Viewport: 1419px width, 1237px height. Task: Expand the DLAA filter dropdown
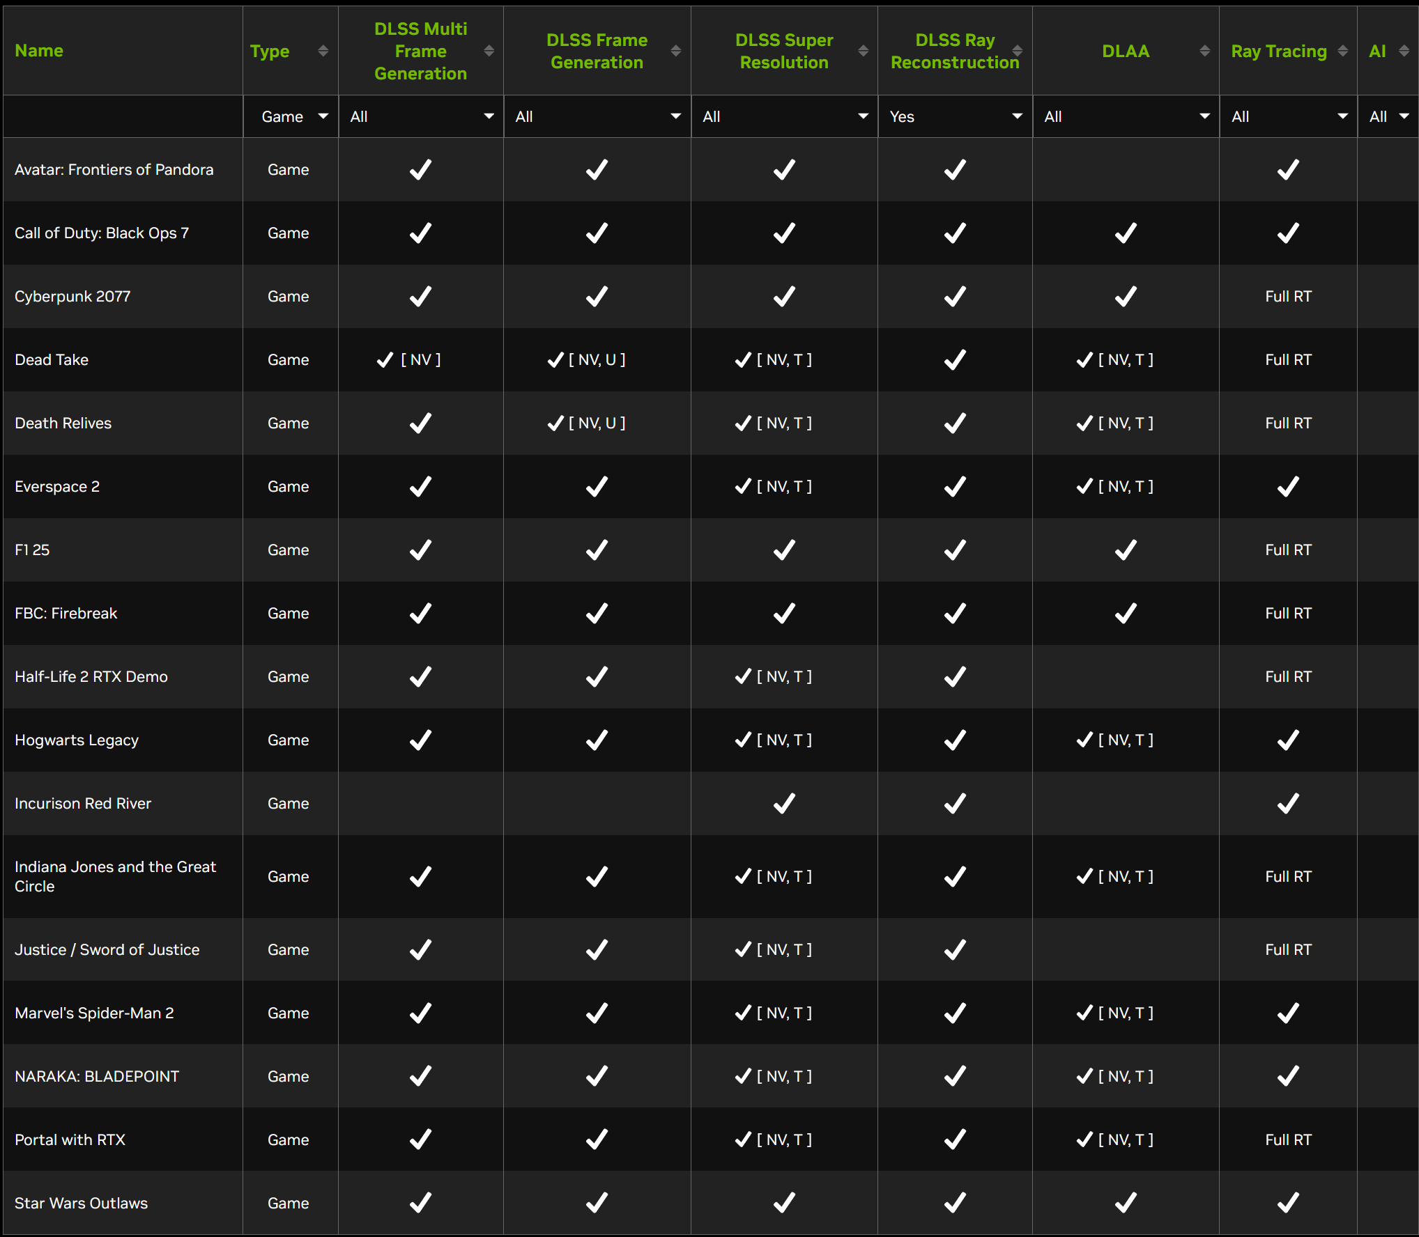point(1126,116)
